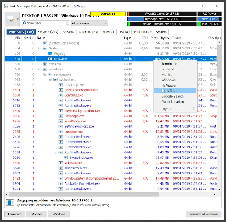
Task: Click the bottom Monitor button
Action: pyautogui.click(x=37, y=214)
